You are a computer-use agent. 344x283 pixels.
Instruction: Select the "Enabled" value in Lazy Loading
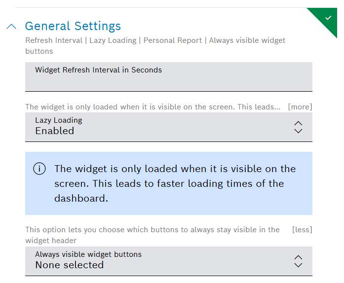[x=54, y=131]
